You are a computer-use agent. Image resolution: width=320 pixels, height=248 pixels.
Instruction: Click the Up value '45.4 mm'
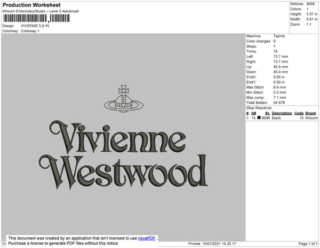(281, 67)
